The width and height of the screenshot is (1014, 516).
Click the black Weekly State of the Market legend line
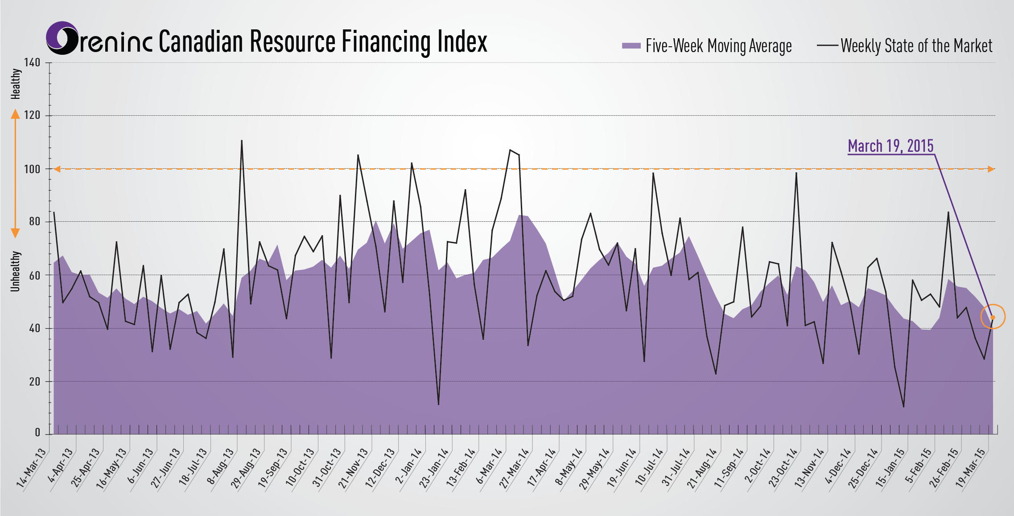click(x=827, y=45)
